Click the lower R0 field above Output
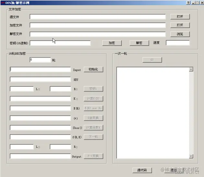 point(60,147)
